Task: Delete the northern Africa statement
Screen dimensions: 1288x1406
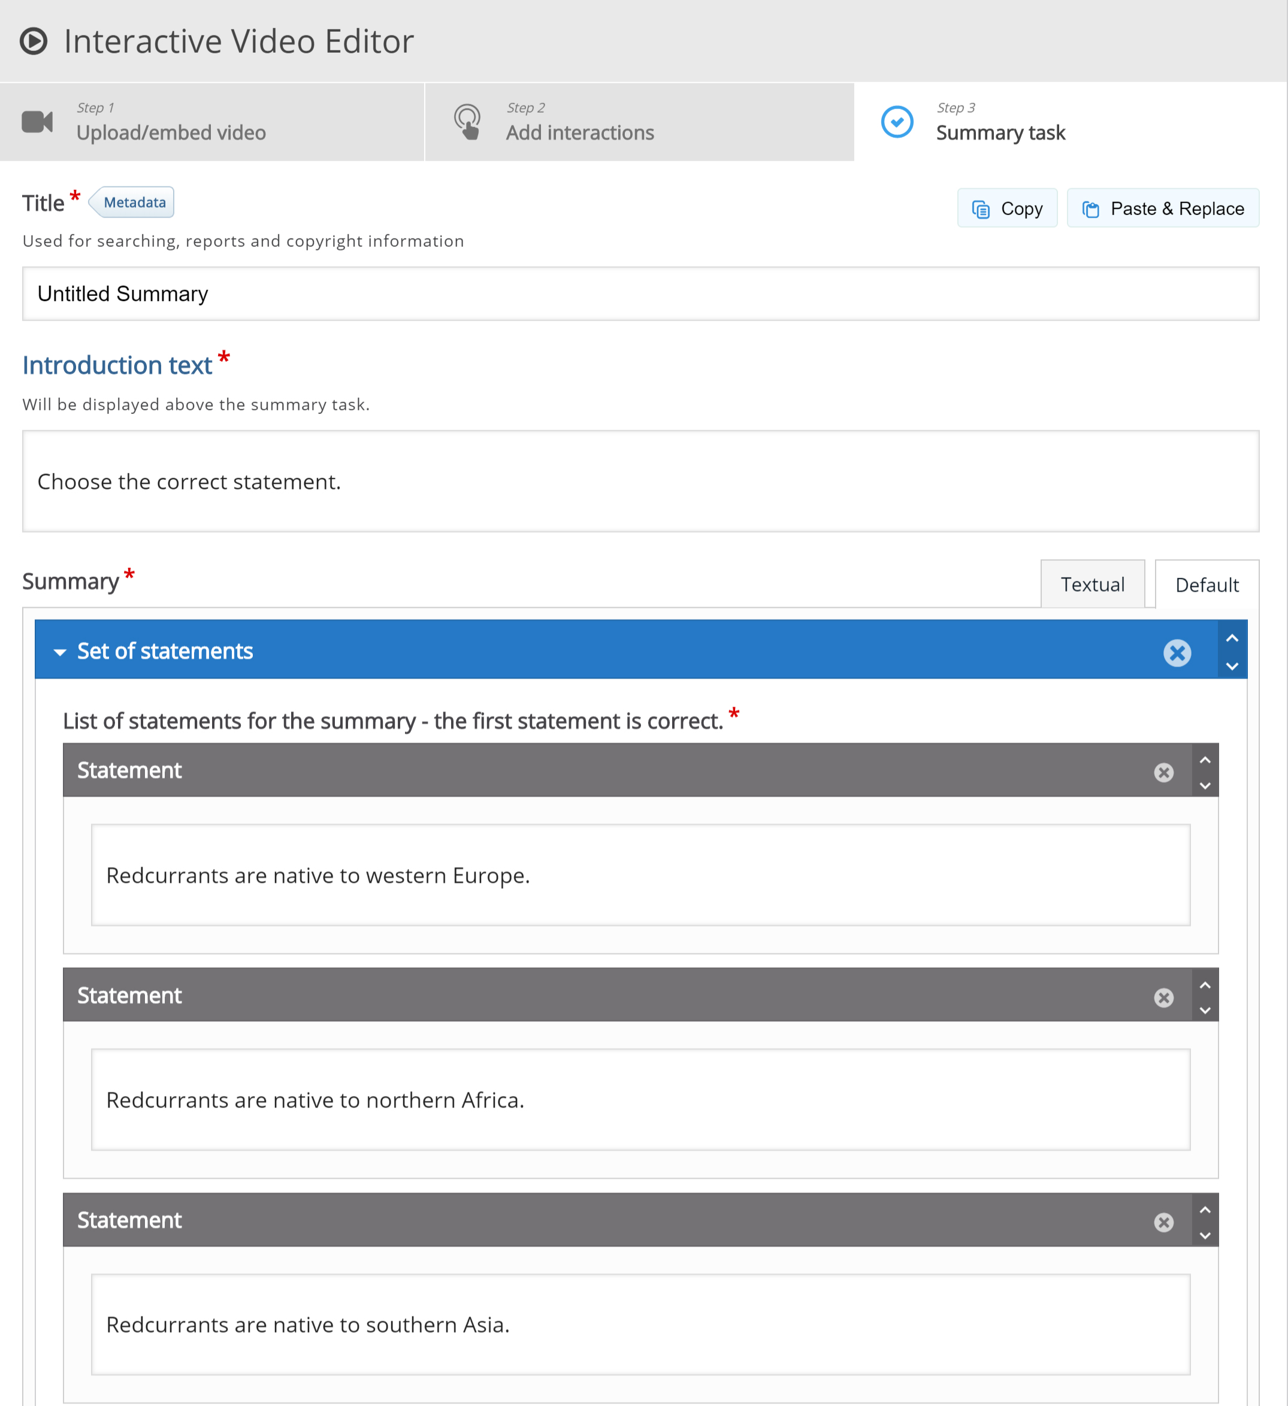Action: pyautogui.click(x=1164, y=997)
